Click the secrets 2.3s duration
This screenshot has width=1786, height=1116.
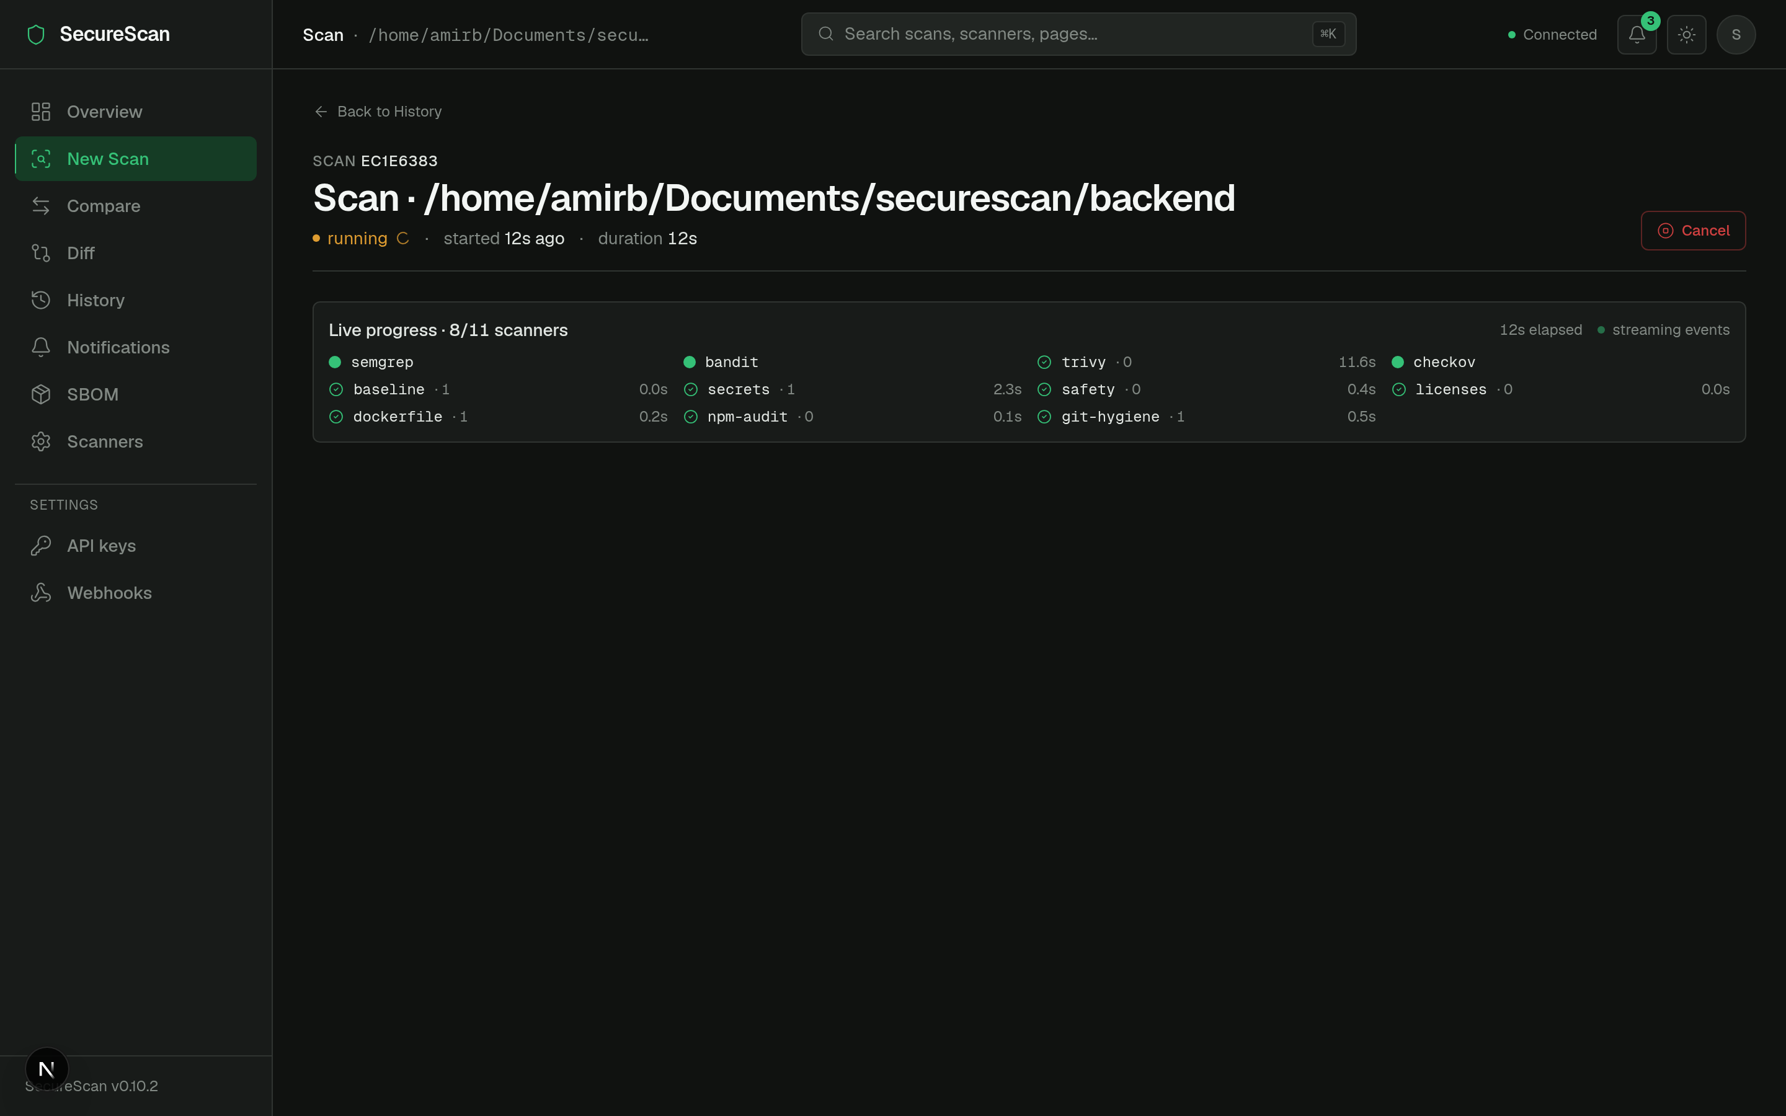tap(1006, 390)
